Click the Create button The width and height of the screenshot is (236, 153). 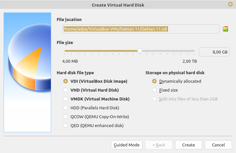point(188,145)
